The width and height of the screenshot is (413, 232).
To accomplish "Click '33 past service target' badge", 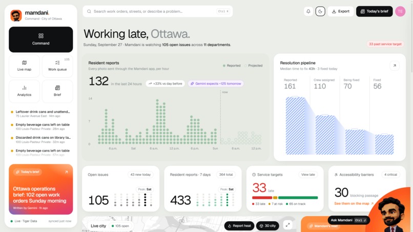I will point(385,44).
